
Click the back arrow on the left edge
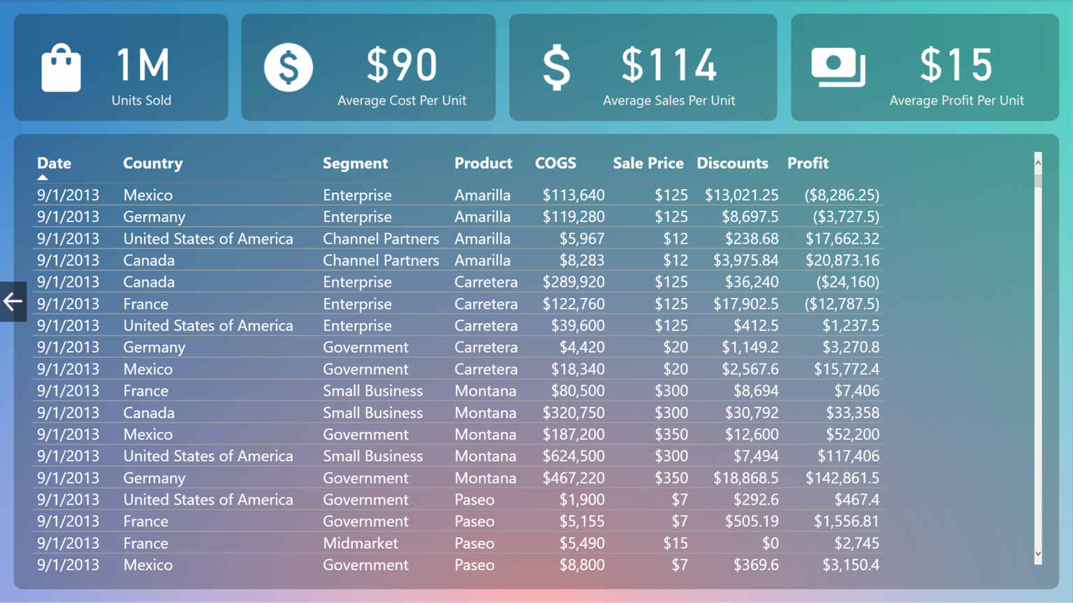click(12, 301)
